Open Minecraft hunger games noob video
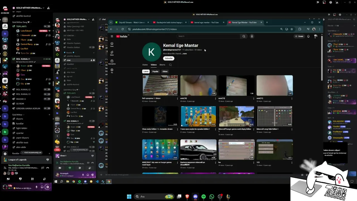Screen dimensions: 357x201 (x=237, y=116)
